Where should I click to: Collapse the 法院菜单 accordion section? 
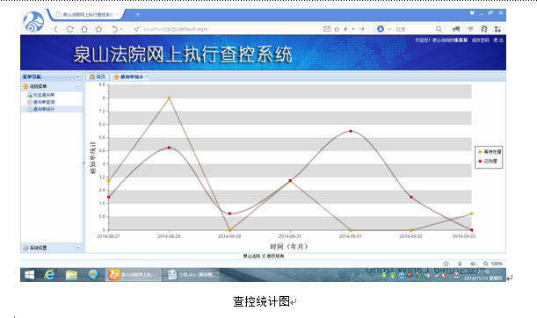(x=77, y=86)
